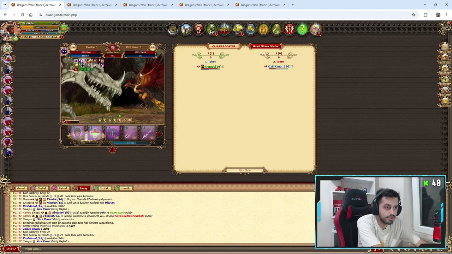Click the purple mask icon on battle frame
452x254 pixels.
(64, 52)
